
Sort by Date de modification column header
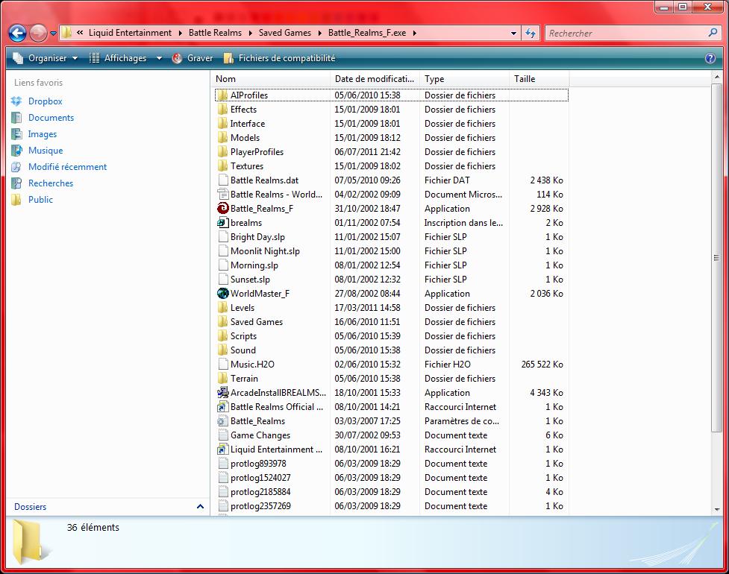point(375,79)
